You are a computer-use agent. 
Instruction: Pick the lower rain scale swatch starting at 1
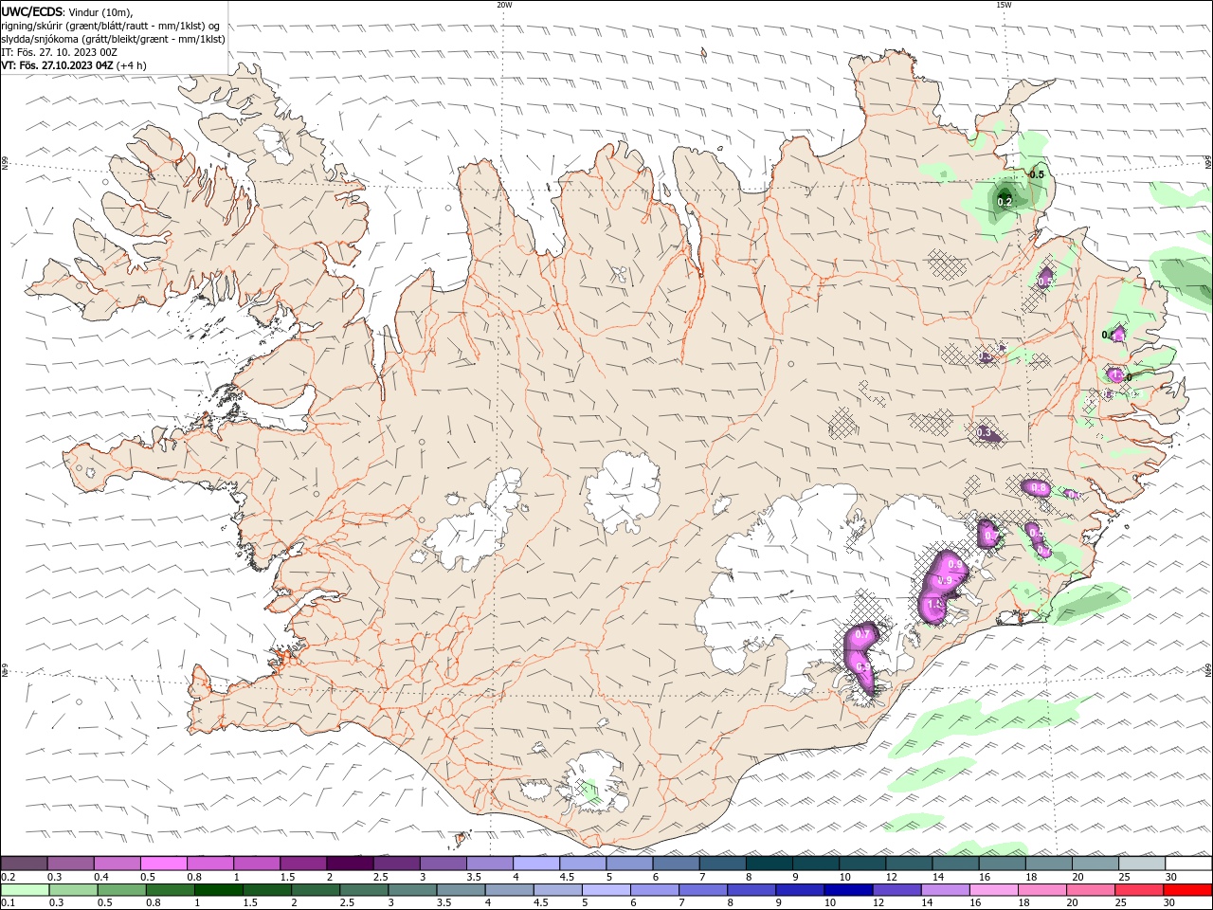(218, 890)
